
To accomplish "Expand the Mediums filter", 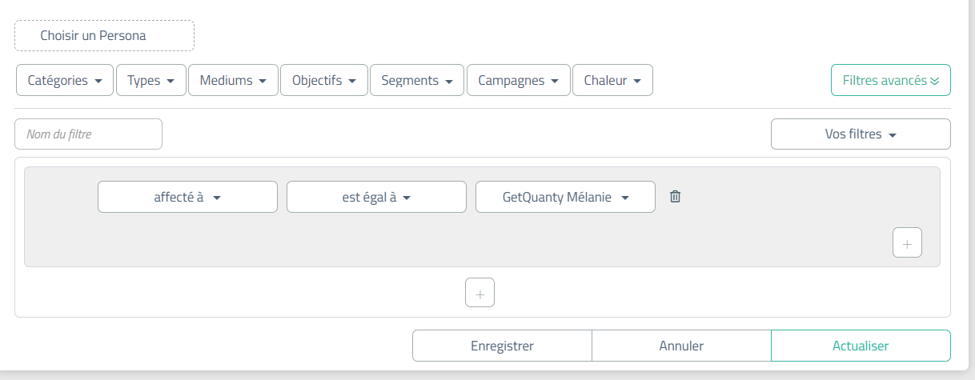I will (233, 80).
